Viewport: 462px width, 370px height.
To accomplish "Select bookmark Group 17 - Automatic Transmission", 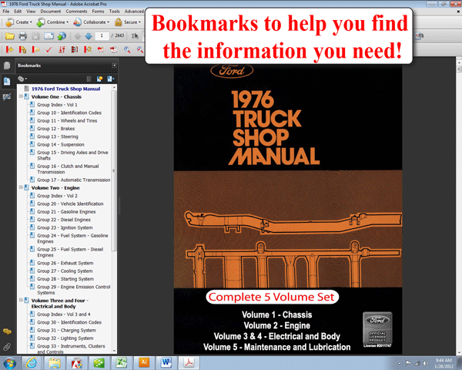I will pyautogui.click(x=74, y=180).
